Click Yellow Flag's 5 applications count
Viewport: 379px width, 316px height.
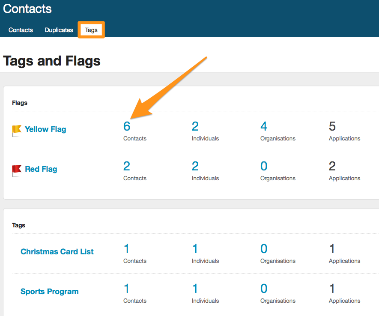pyautogui.click(x=332, y=126)
